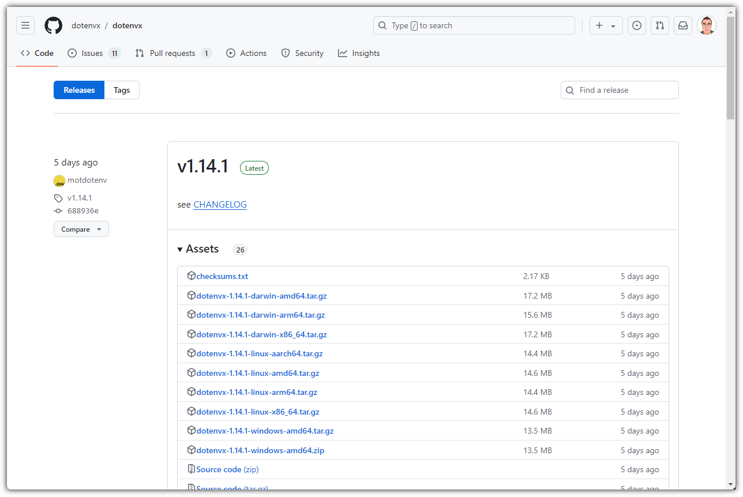The image size is (743, 497).
Task: Select the Releases toggle button
Action: (x=79, y=90)
